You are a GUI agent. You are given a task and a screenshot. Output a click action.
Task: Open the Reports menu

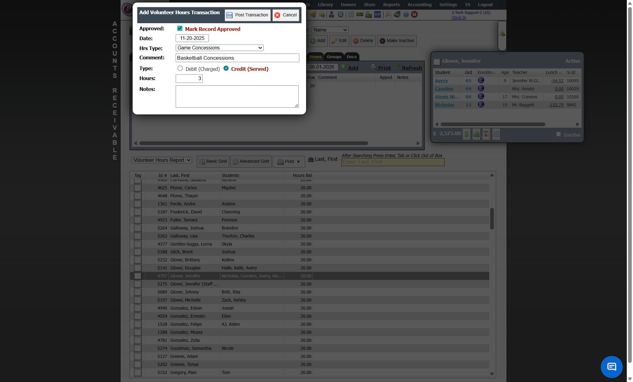pyautogui.click(x=391, y=5)
